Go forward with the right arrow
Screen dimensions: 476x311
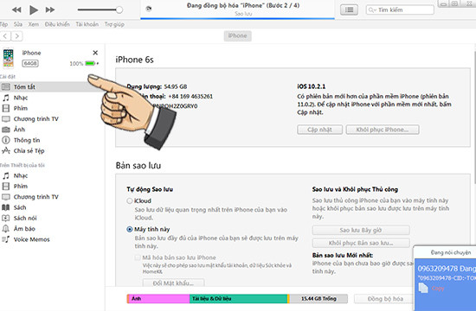pyautogui.click(x=17, y=36)
